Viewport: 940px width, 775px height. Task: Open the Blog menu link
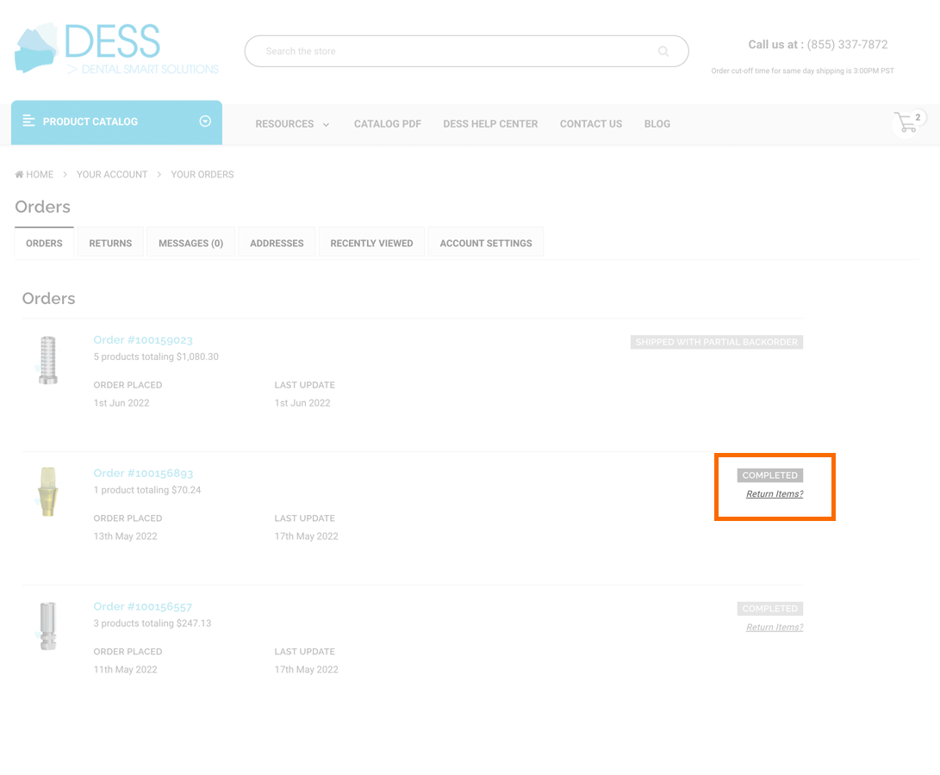[657, 124]
